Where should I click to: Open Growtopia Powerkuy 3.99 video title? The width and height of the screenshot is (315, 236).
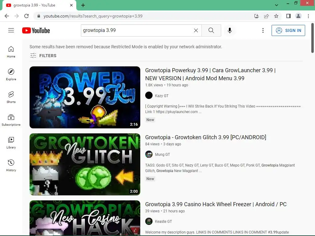click(x=210, y=74)
